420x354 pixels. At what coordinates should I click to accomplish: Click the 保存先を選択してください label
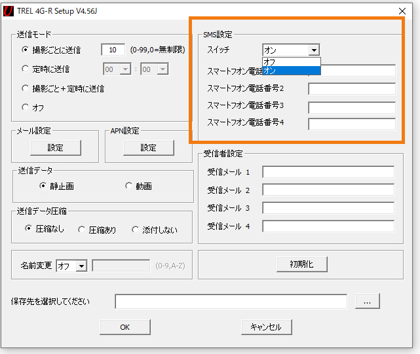tap(50, 302)
